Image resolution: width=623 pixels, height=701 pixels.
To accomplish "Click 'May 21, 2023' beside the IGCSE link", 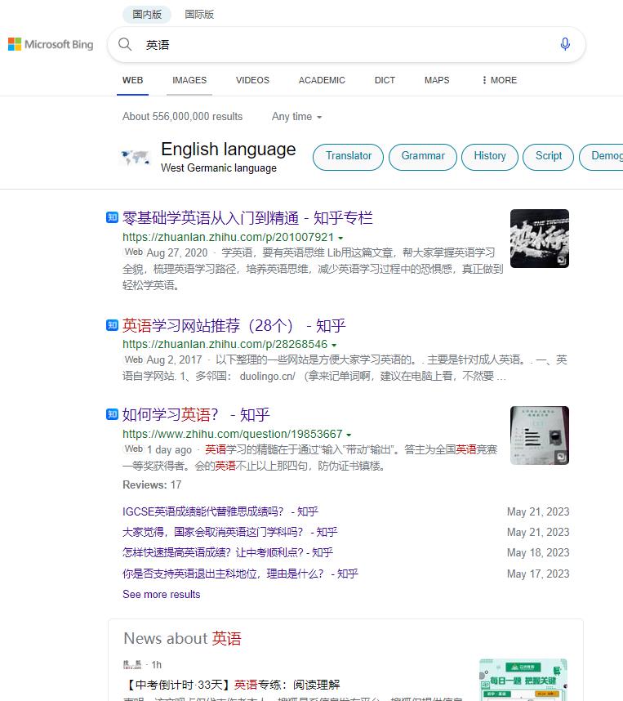I will pos(538,511).
